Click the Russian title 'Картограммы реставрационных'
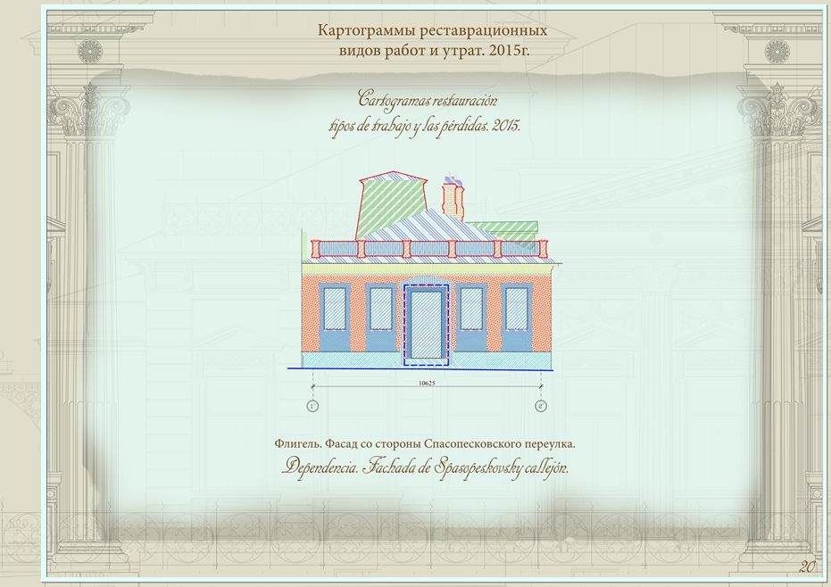831x587 pixels. (432, 30)
